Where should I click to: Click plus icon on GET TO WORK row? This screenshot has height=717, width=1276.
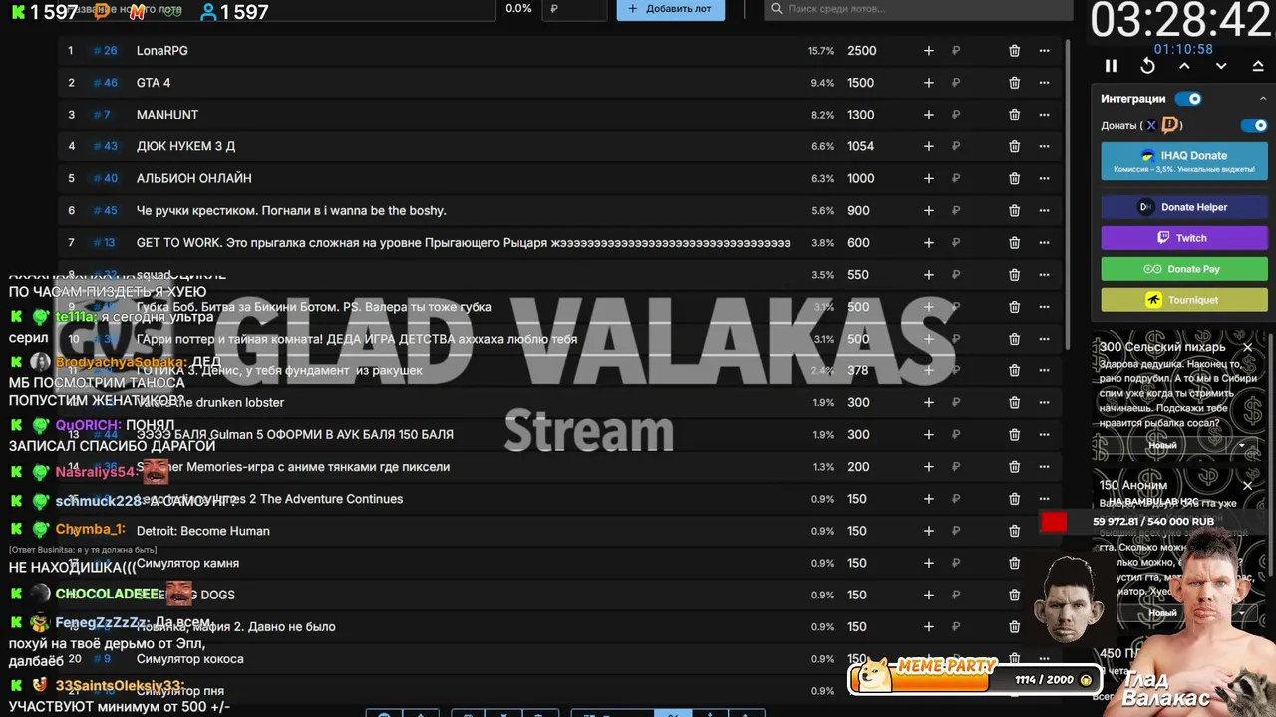[928, 242]
